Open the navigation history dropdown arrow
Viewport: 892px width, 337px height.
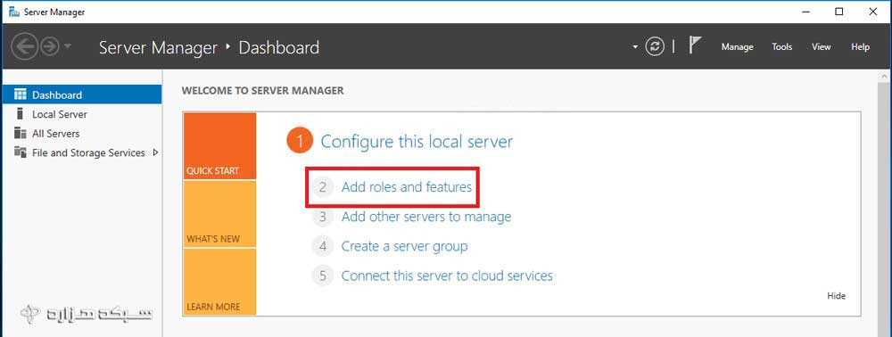pyautogui.click(x=68, y=46)
